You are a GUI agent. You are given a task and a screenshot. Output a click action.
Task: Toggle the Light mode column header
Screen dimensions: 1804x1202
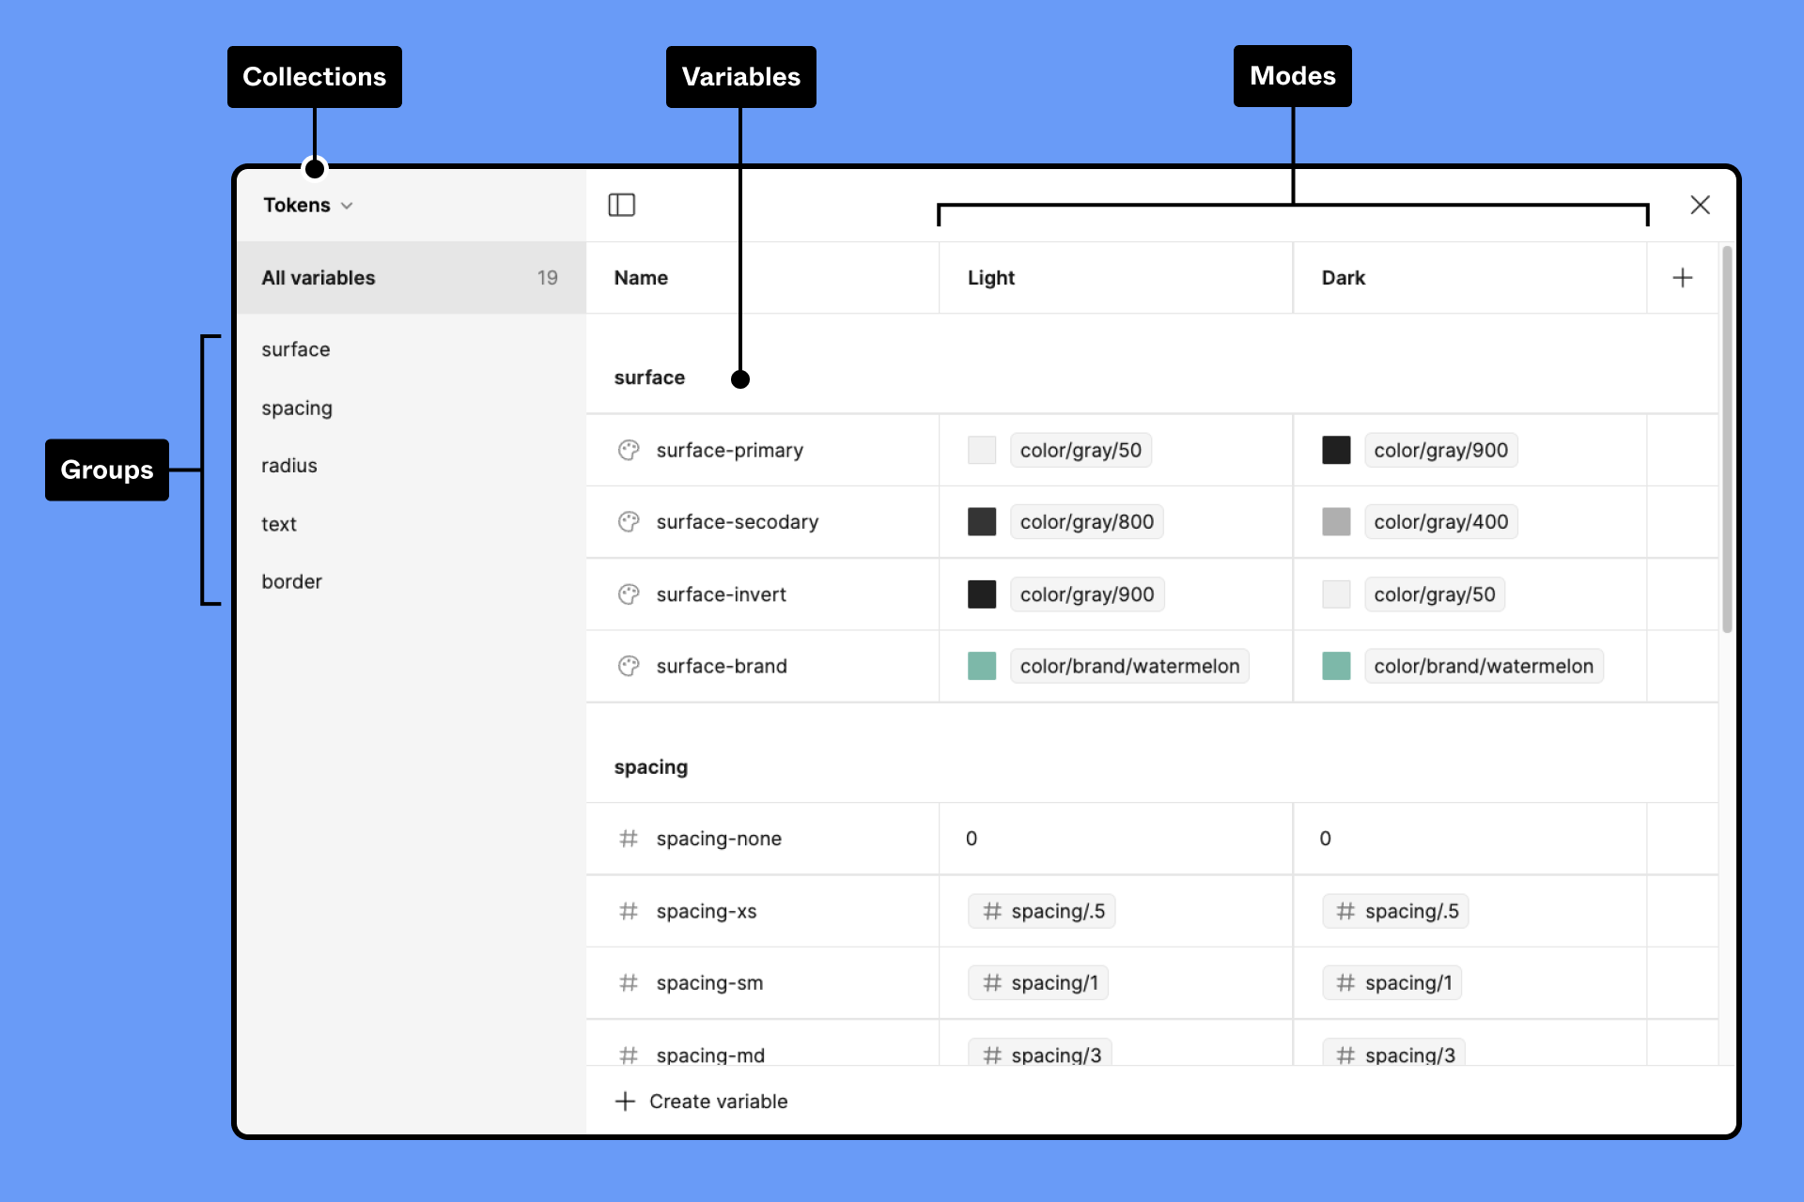click(990, 276)
